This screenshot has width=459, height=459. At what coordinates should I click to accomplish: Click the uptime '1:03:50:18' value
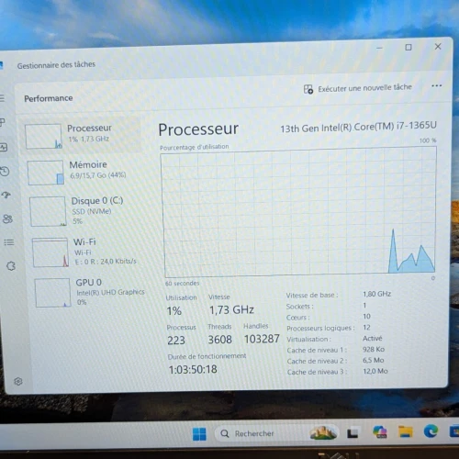pos(193,369)
